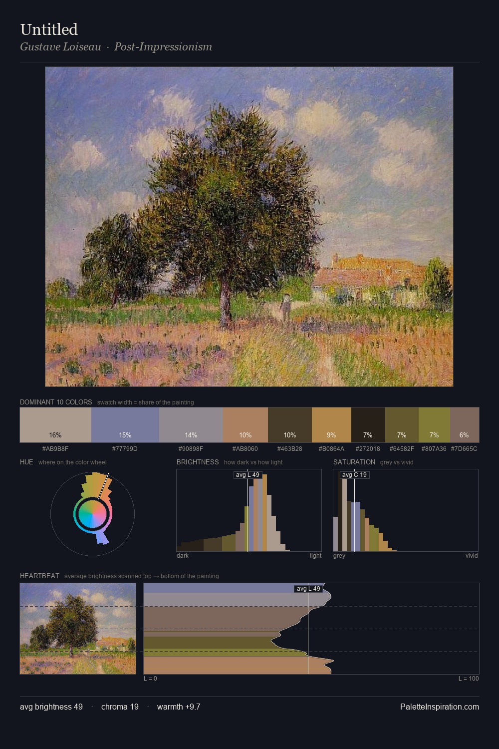Click the hex code '#90898F'

[x=191, y=449]
